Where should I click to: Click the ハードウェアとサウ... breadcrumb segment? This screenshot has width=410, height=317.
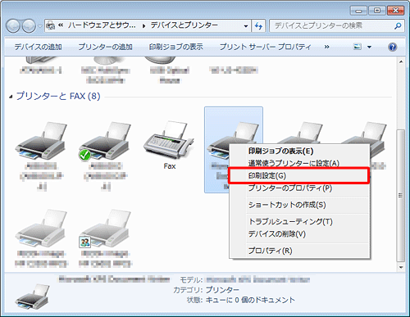[102, 25]
